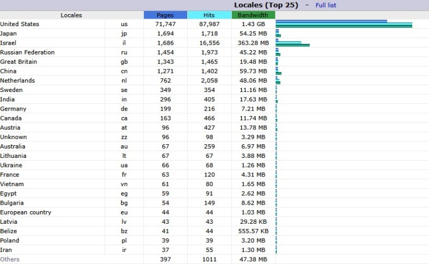
Task: Select the Bandwidth column header
Action: click(x=253, y=15)
